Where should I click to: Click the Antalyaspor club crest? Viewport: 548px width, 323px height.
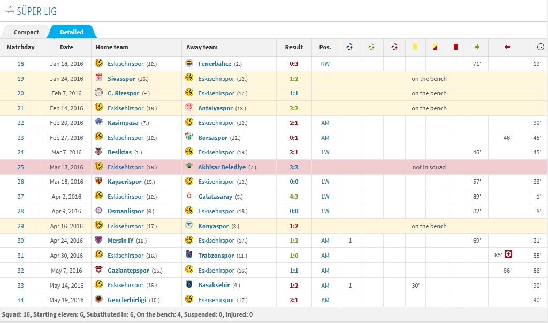tap(189, 108)
